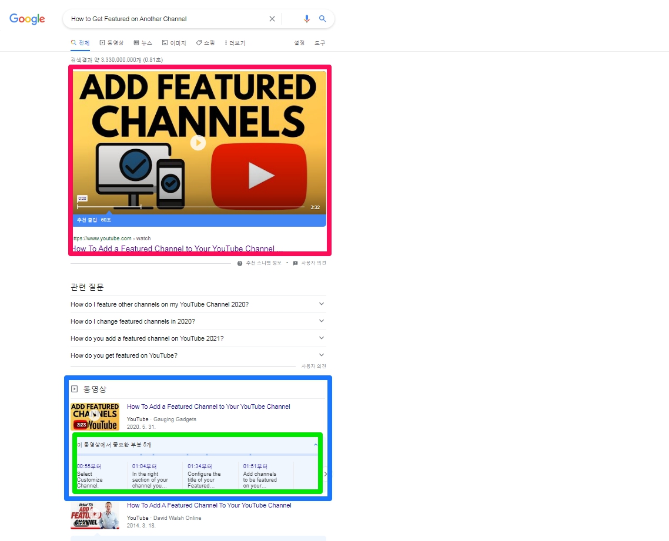Screen dimensions: 669x541
Task: Expand 'How do I change featured channels in 2020?'
Action: (198, 321)
